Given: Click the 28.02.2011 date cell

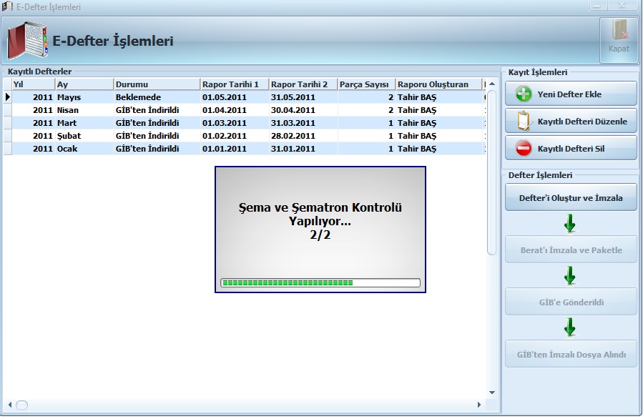Looking at the screenshot, I should click(303, 136).
